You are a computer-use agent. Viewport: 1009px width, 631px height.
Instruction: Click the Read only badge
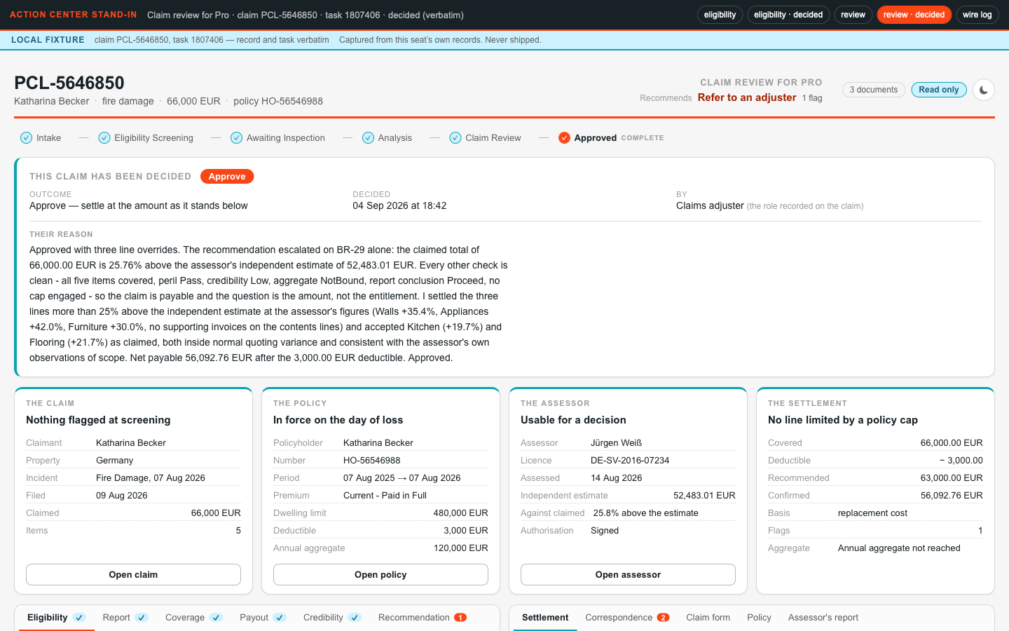939,90
